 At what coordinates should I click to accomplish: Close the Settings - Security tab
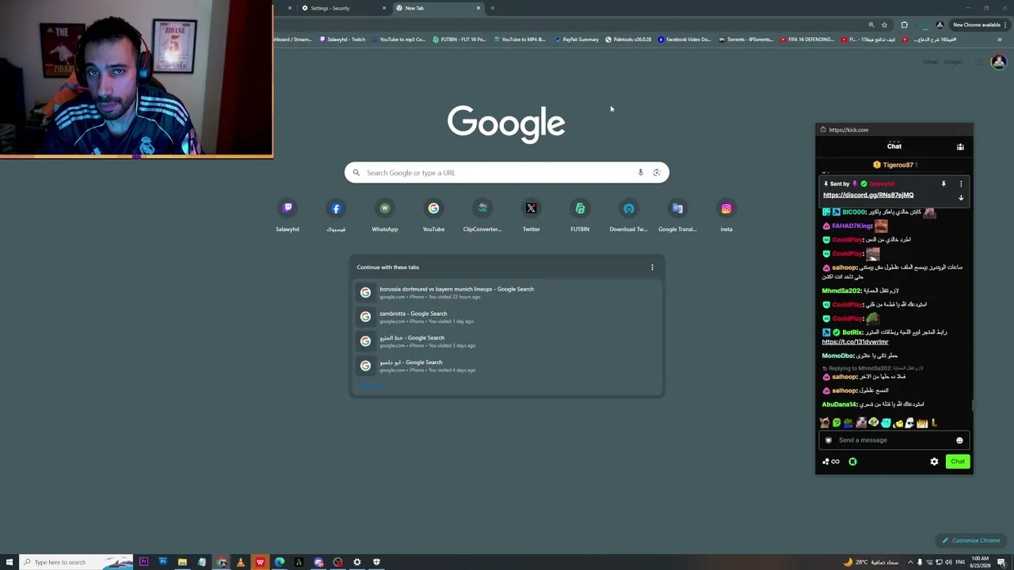point(384,8)
